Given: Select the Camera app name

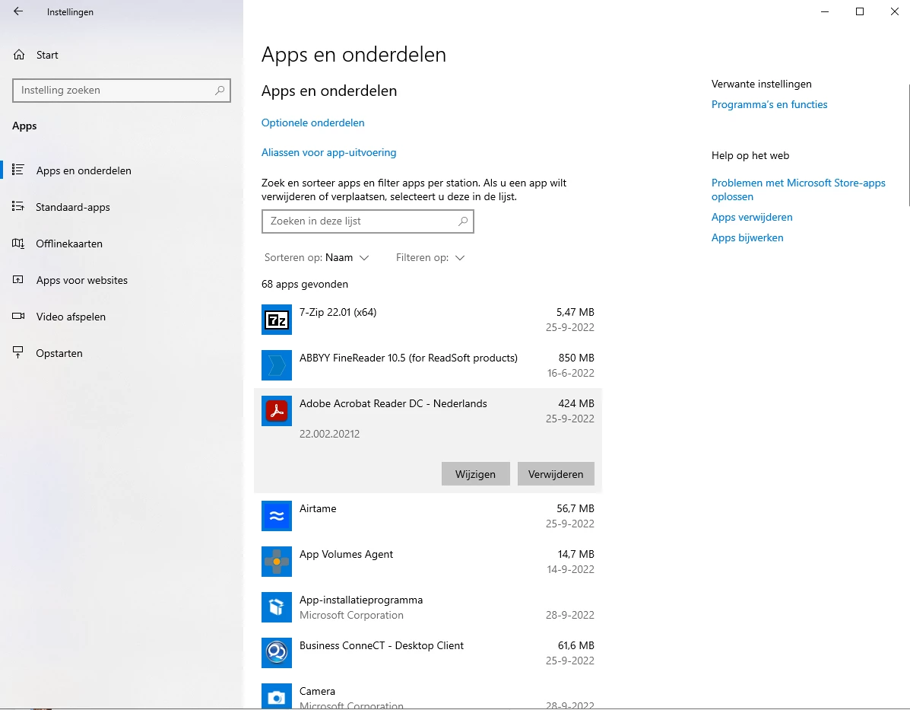Looking at the screenshot, I should (318, 691).
